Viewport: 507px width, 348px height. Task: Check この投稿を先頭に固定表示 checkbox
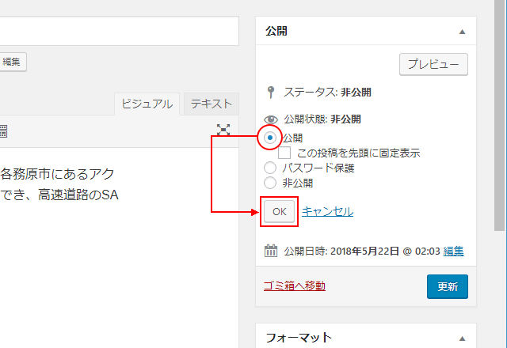(x=284, y=153)
